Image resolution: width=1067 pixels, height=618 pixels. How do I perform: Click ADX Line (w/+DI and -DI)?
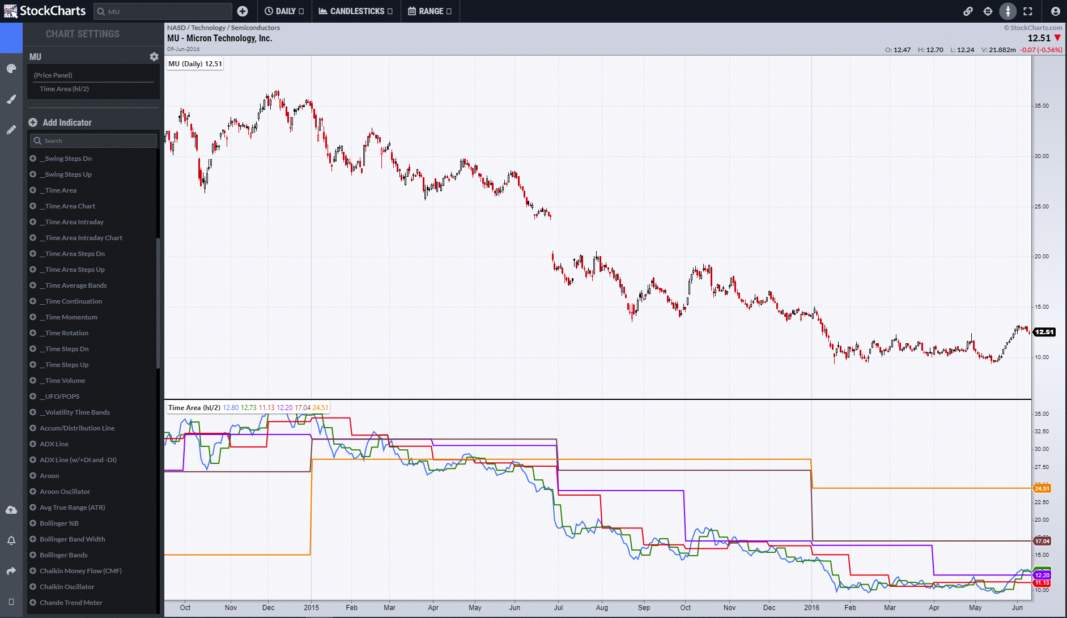[78, 460]
